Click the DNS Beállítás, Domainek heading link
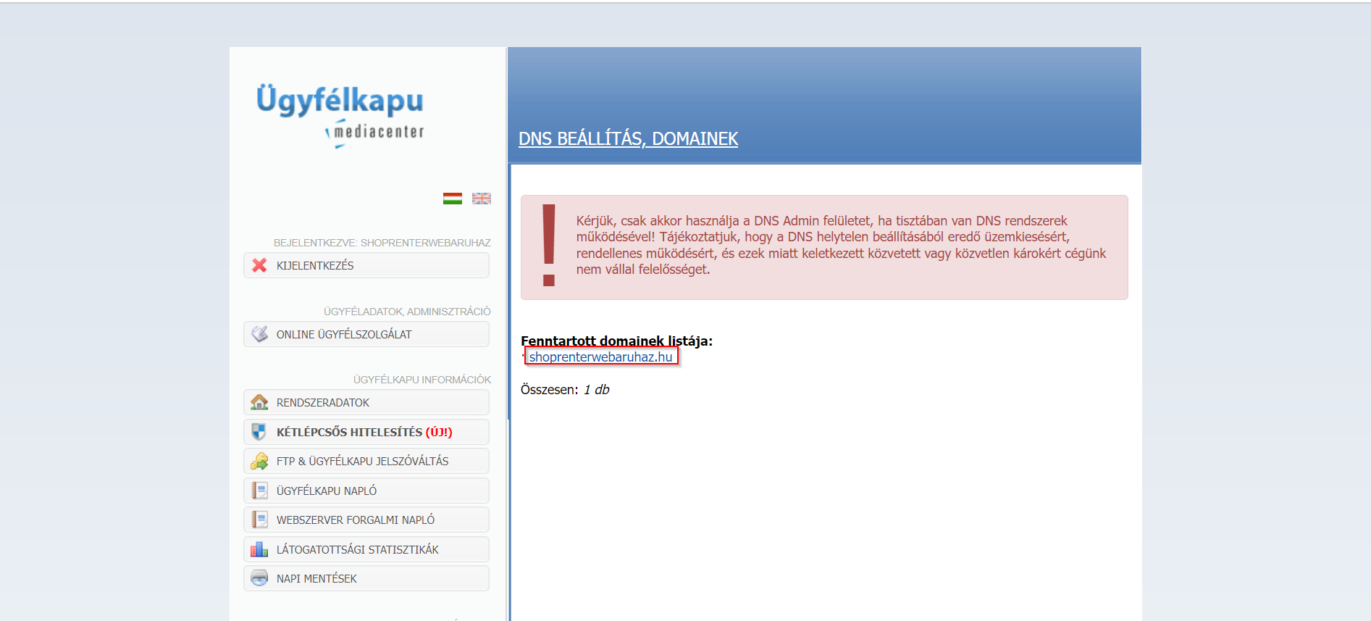The height and width of the screenshot is (621, 1371). point(628,139)
